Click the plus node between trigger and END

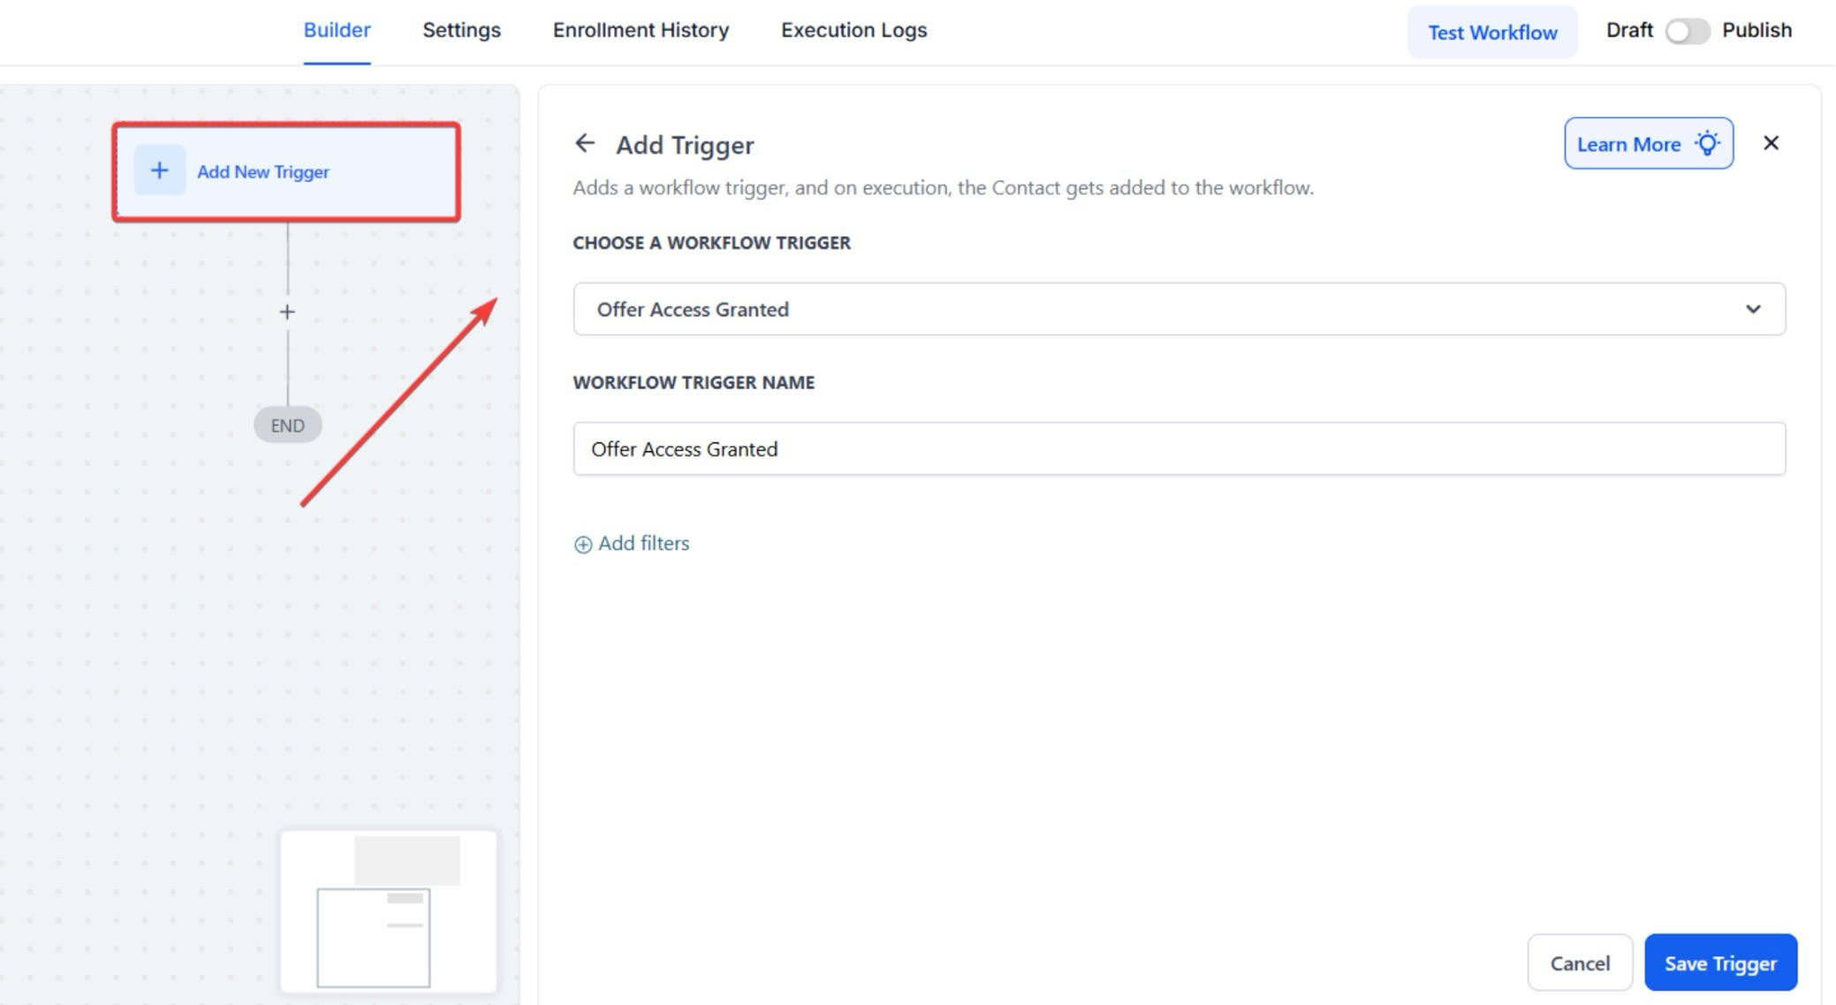(287, 312)
